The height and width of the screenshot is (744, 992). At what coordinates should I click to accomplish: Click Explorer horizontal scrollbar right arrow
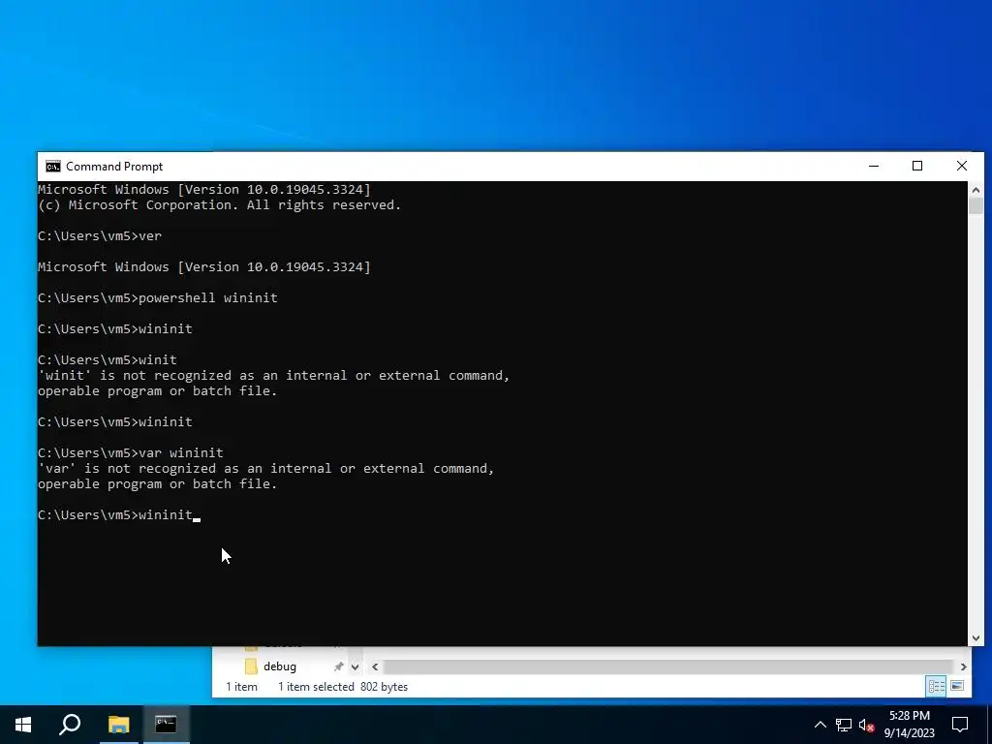coord(963,666)
